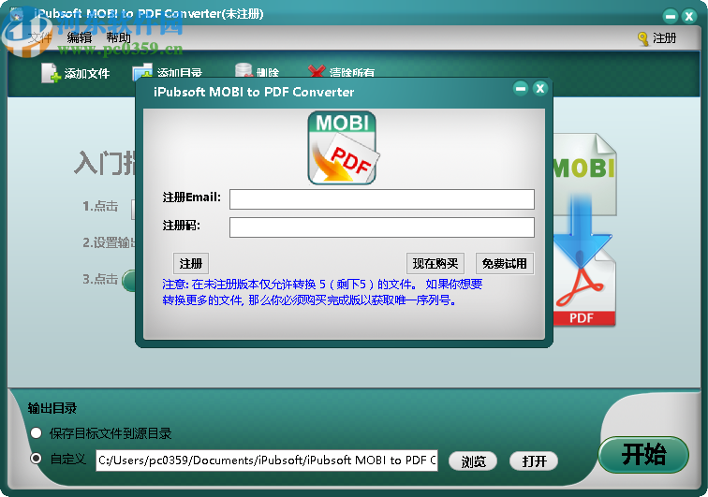Image resolution: width=708 pixels, height=497 pixels.
Task: Minimize the registration dialog
Action: (521, 88)
